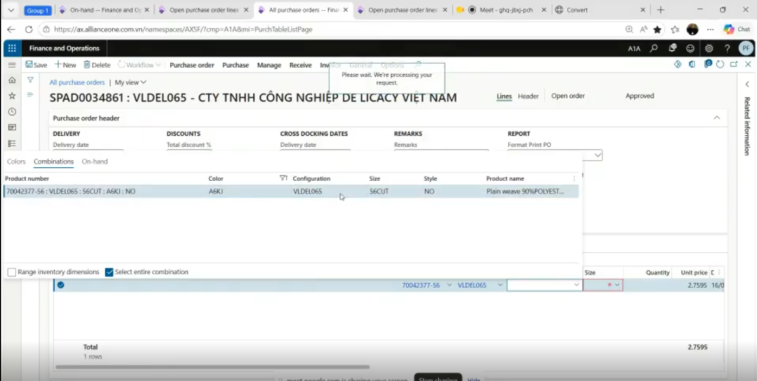
Task: Open the browser favorites list icon
Action: [x=675, y=29]
